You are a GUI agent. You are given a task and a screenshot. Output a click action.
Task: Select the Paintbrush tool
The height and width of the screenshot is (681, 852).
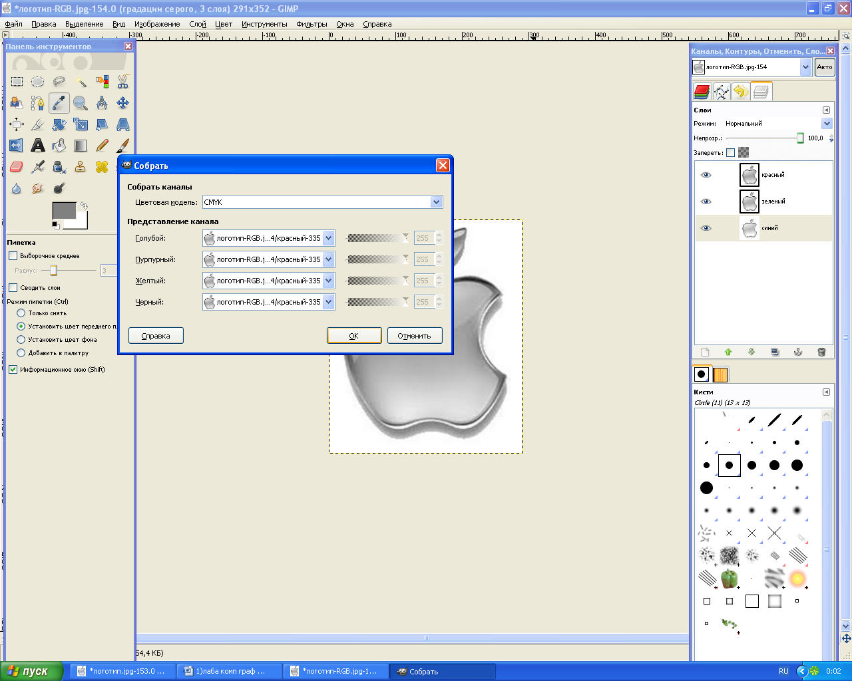pos(123,146)
